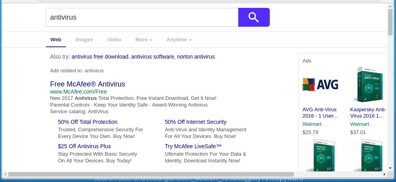Open the $25 Off Antivirus Plus link

pos(84,146)
